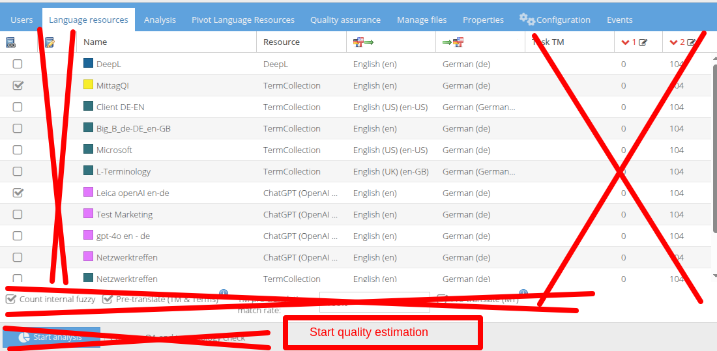Image resolution: width=717 pixels, height=351 pixels.
Task: Click the yellow color swatch for MittagQI
Action: pyautogui.click(x=88, y=85)
